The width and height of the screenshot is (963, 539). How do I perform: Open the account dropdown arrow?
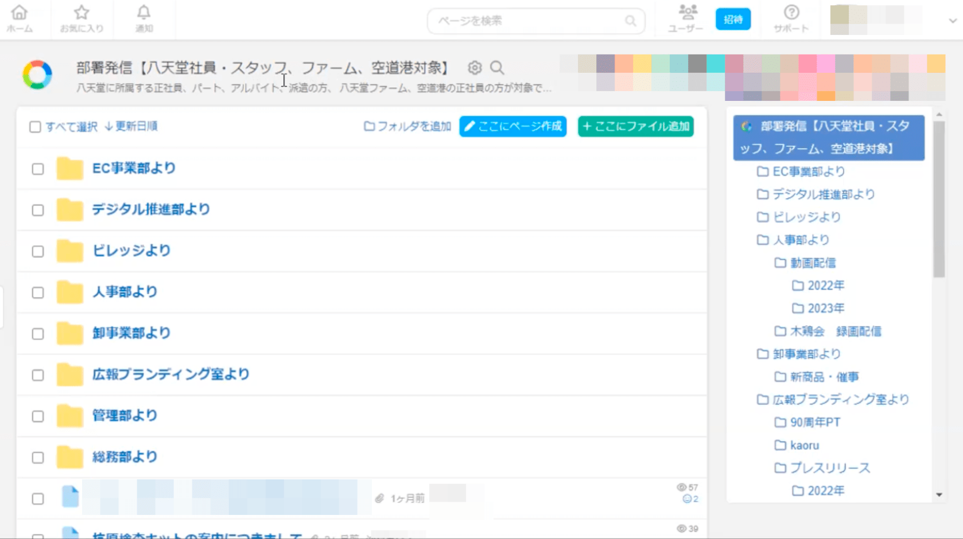[x=953, y=21]
